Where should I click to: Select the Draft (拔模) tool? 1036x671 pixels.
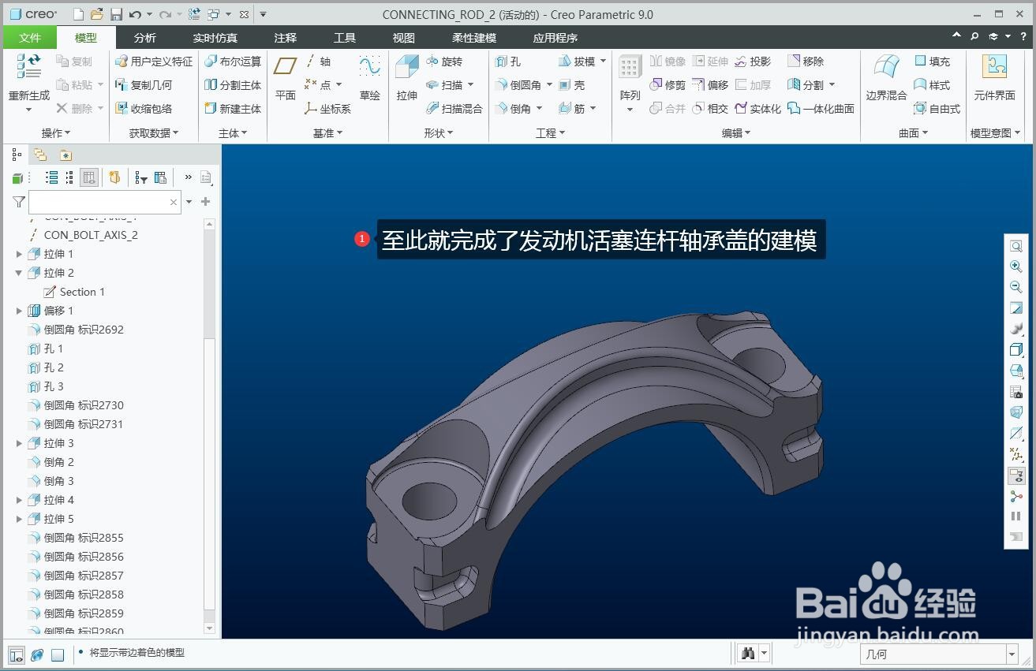pyautogui.click(x=577, y=62)
